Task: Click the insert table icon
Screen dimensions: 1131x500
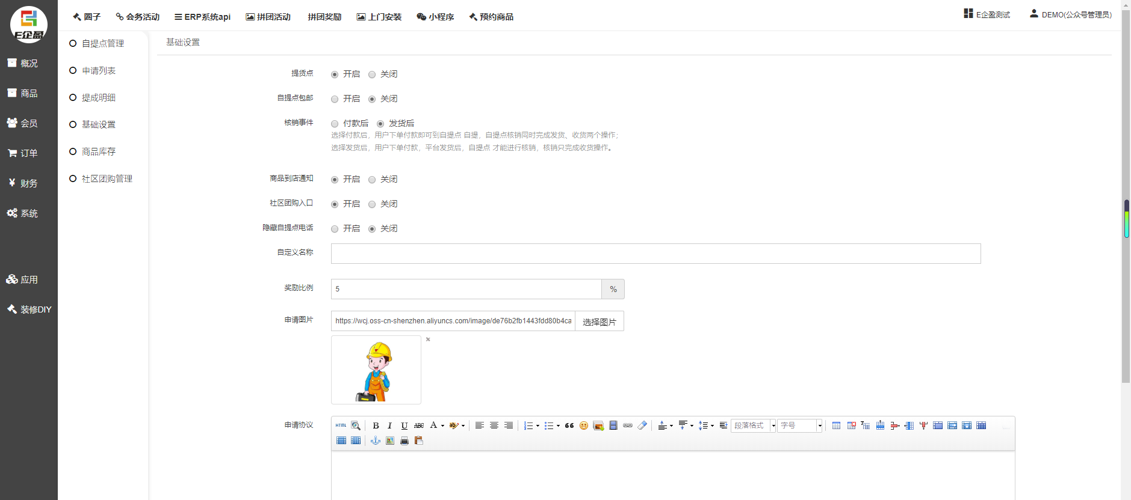Action: click(x=836, y=425)
